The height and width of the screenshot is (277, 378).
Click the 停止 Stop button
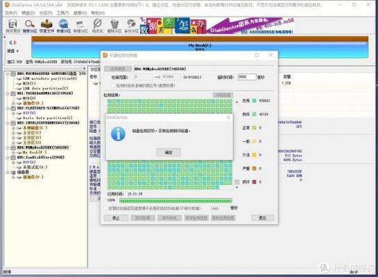(x=116, y=218)
